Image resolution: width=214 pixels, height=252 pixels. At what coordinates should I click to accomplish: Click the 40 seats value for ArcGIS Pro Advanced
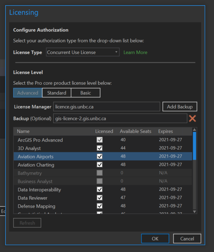coord(123,140)
